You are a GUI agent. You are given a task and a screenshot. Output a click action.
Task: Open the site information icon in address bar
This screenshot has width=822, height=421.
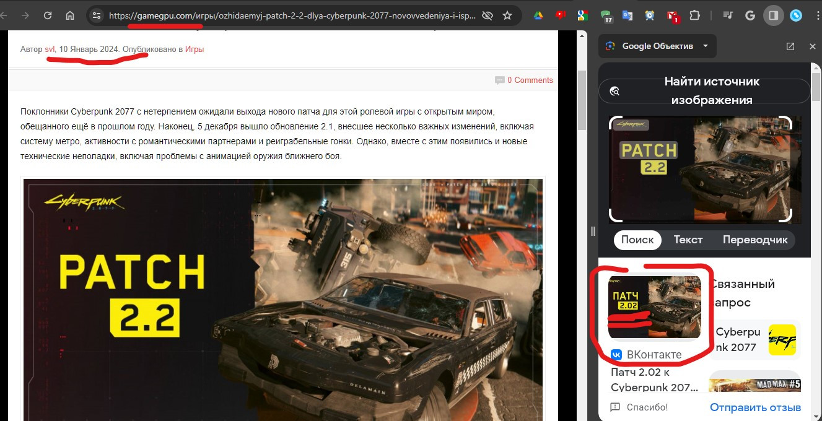[96, 15]
